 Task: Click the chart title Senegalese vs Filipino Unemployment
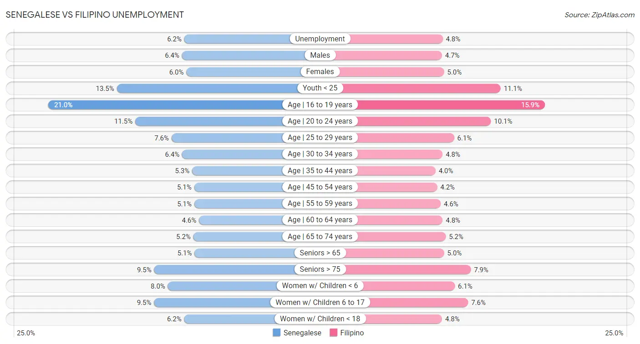coord(95,15)
